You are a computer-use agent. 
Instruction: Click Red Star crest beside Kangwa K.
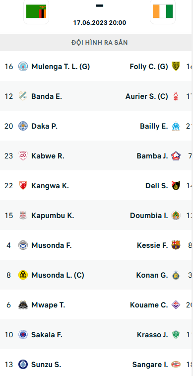tap(23, 186)
